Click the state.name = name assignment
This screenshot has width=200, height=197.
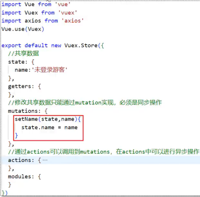49,127
